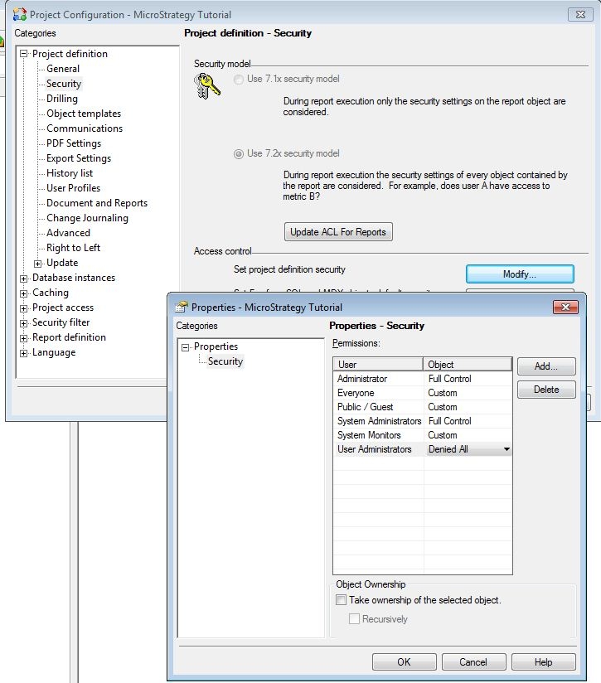Image resolution: width=601 pixels, height=683 pixels.
Task: Click the Properties dialog title bar icon
Action: (x=181, y=308)
